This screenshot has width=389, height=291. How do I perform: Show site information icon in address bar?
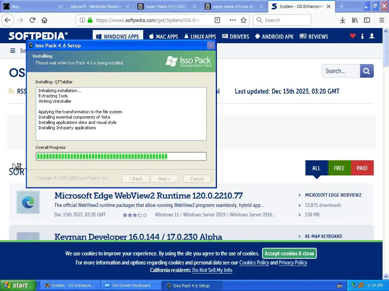82,20
